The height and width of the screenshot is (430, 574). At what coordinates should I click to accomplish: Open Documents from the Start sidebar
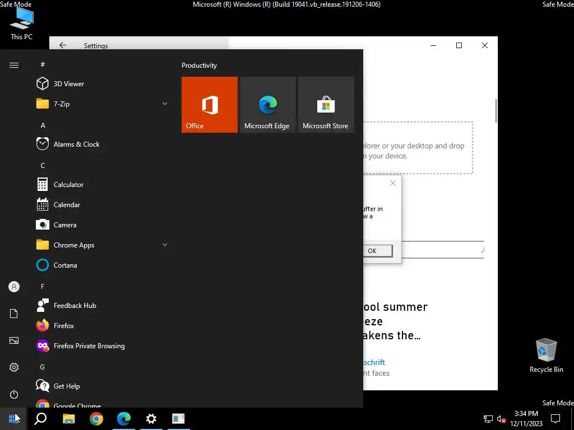click(14, 314)
